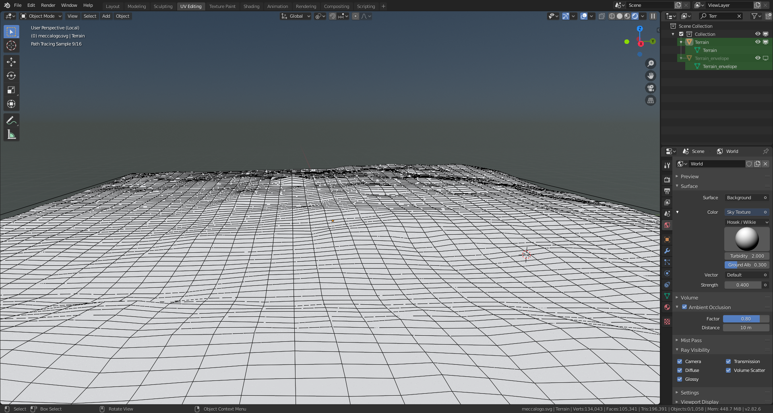This screenshot has width=773, height=413.
Task: Open the Object Mode dropdown
Action: pyautogui.click(x=41, y=16)
